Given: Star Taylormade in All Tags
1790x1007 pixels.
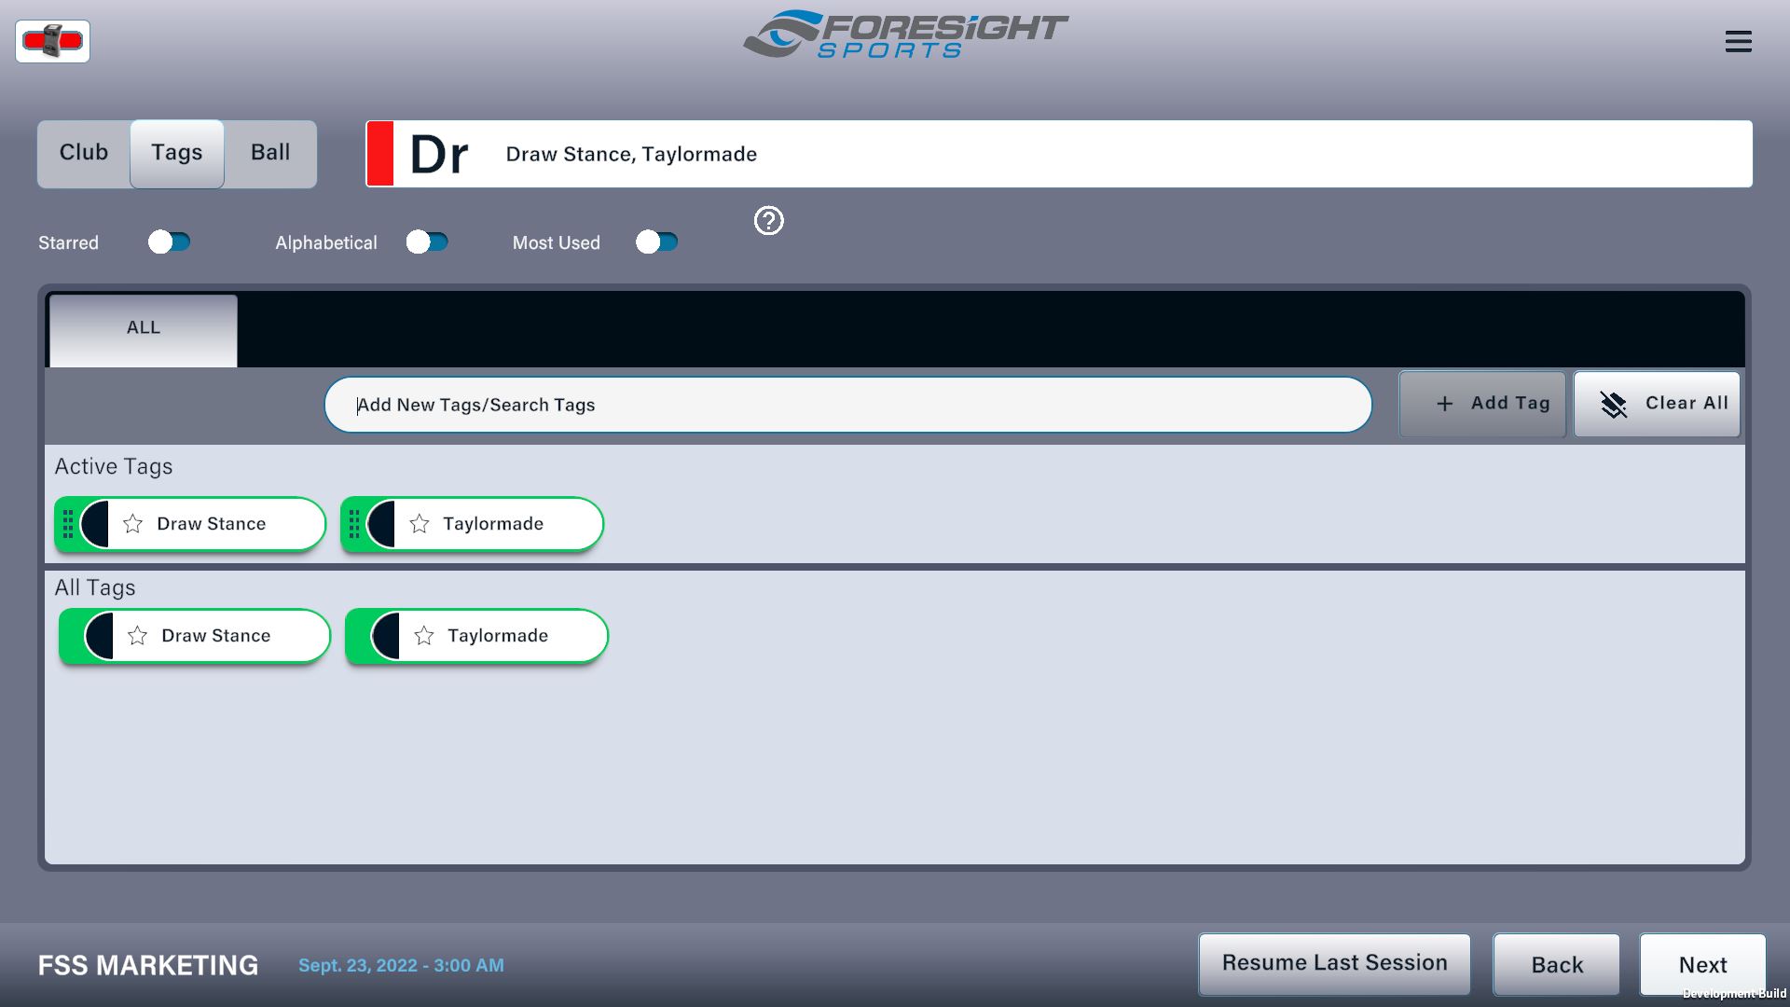Looking at the screenshot, I should [x=424, y=636].
